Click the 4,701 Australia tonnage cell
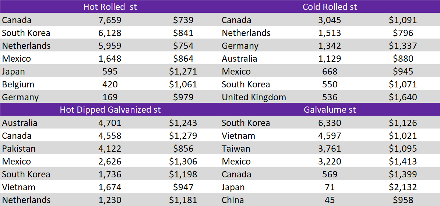Screen dimensions: 440x206 (110, 123)
